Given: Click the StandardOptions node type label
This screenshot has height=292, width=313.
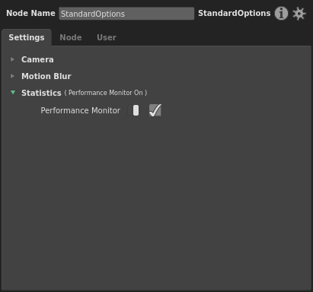Looking at the screenshot, I should [x=235, y=13].
